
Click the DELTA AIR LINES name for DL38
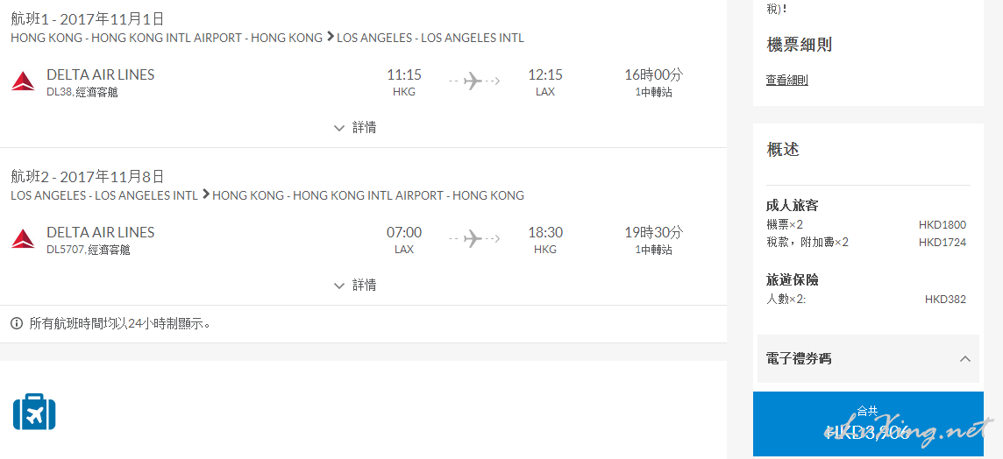pos(100,75)
